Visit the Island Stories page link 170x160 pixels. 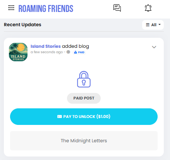(x=46, y=46)
